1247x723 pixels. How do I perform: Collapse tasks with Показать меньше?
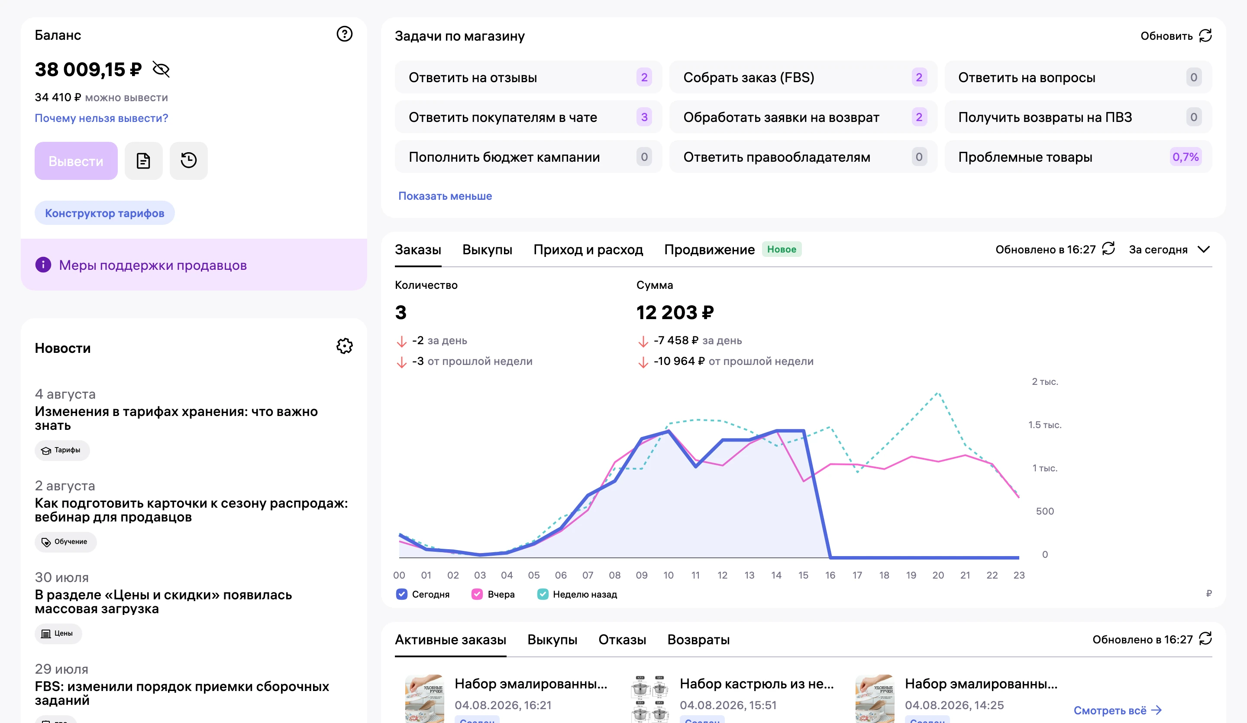click(x=445, y=196)
